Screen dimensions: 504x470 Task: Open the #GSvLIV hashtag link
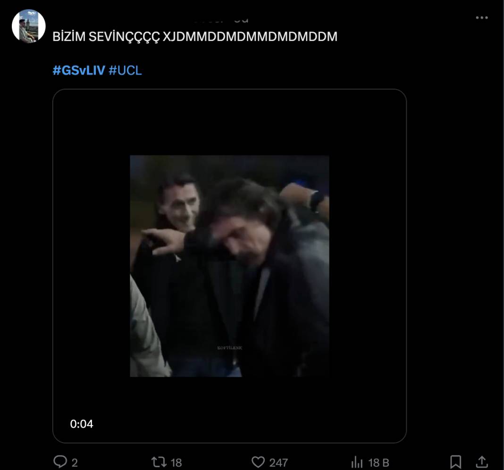point(78,70)
